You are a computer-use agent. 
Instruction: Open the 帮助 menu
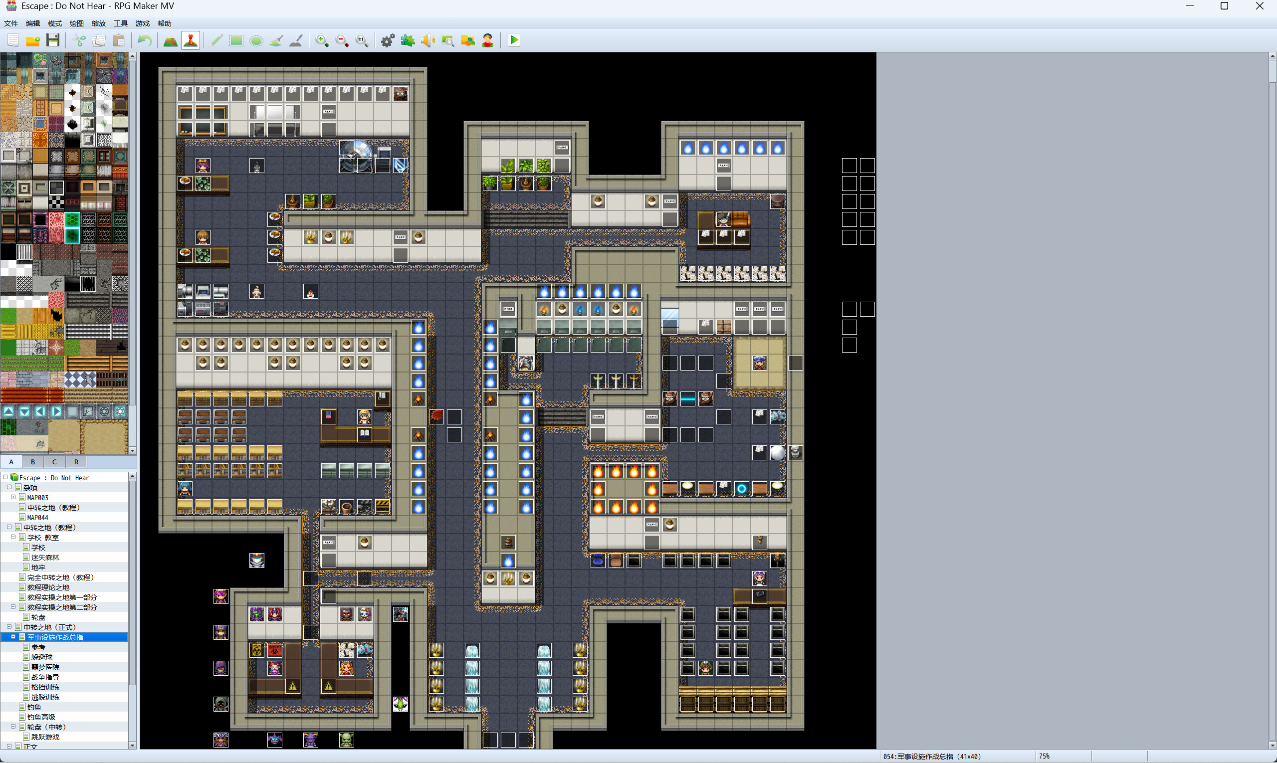165,23
